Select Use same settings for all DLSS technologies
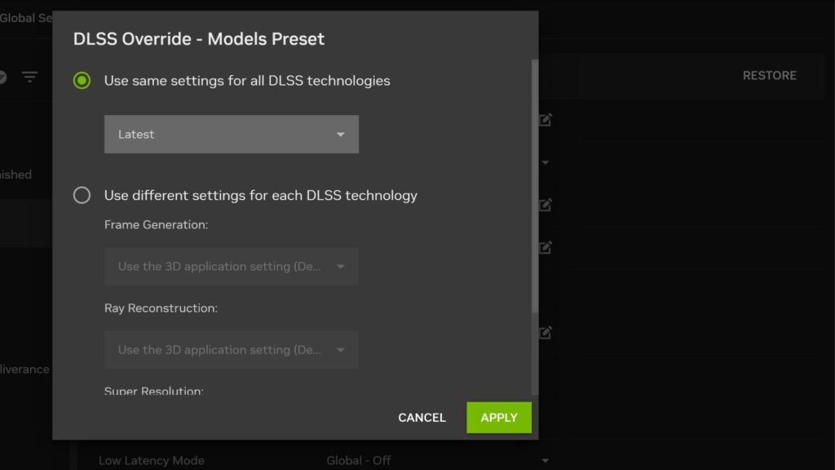 pos(82,81)
